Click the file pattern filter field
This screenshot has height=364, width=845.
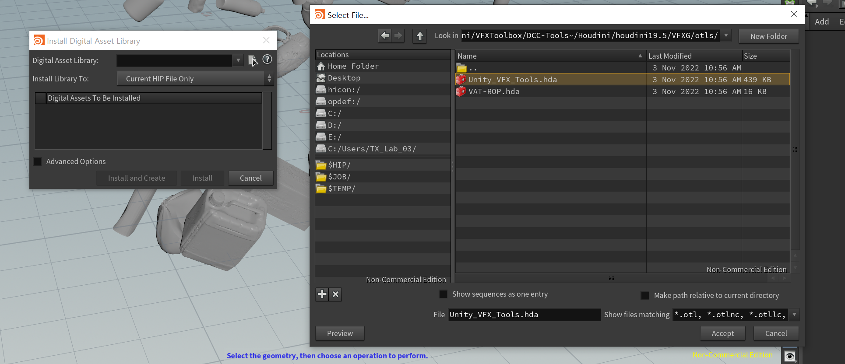731,315
